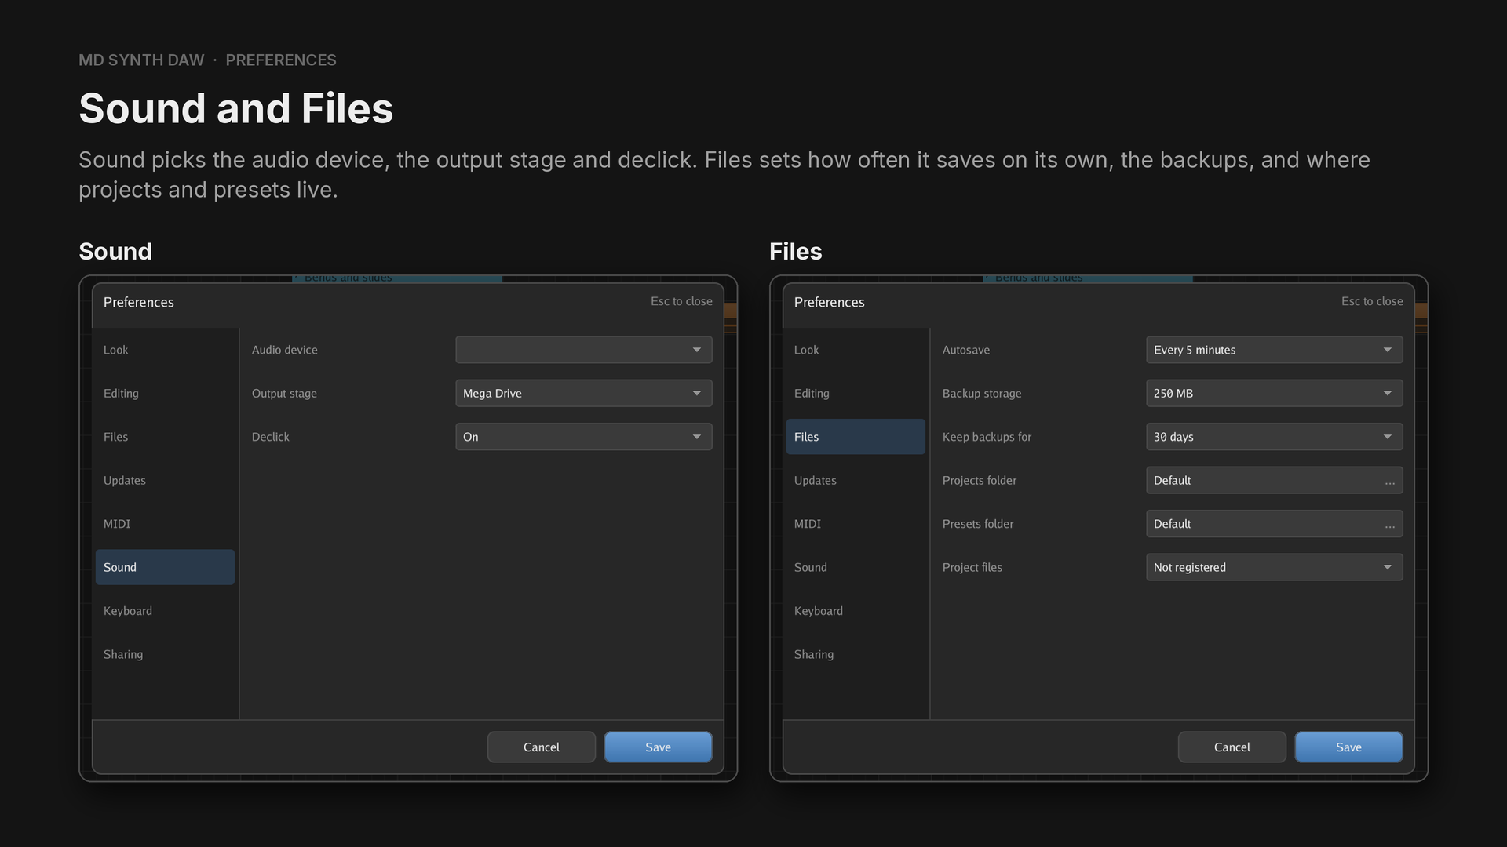Click Save in the Sound preferences window
The image size is (1507, 847).
pos(658,747)
